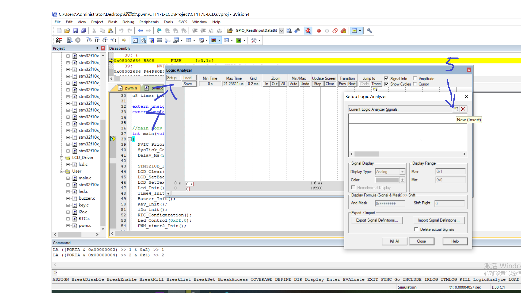Click the Run debug icon

click(69, 40)
